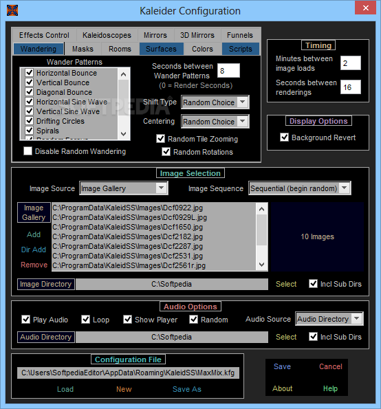381x409 pixels.
Task: Toggle Random Tile Zooming checkbox
Action: coord(160,138)
